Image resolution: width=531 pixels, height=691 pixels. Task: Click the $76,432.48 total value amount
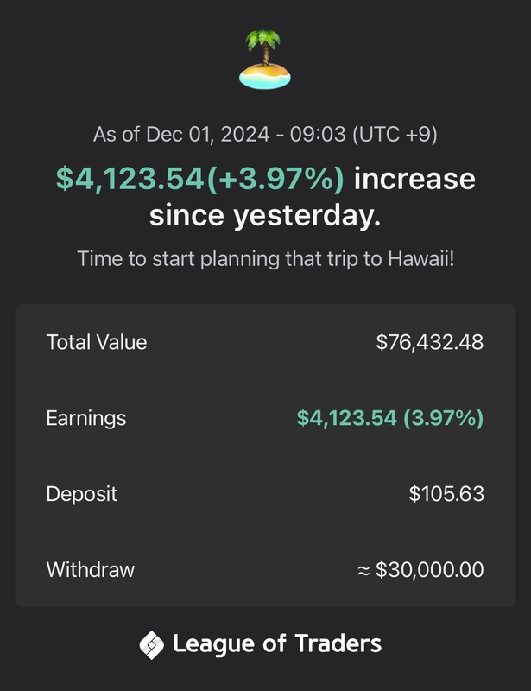click(x=430, y=342)
